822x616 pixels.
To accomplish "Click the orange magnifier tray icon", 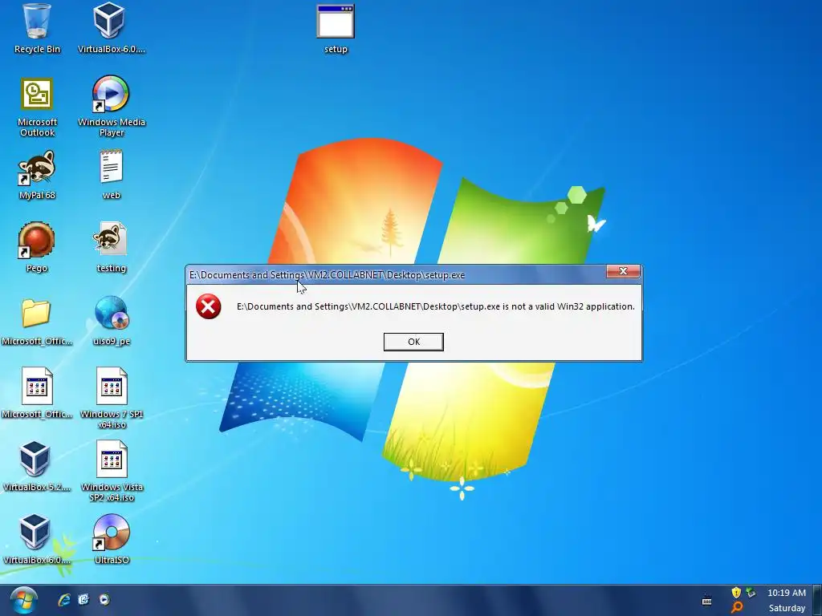I will pyautogui.click(x=737, y=608).
